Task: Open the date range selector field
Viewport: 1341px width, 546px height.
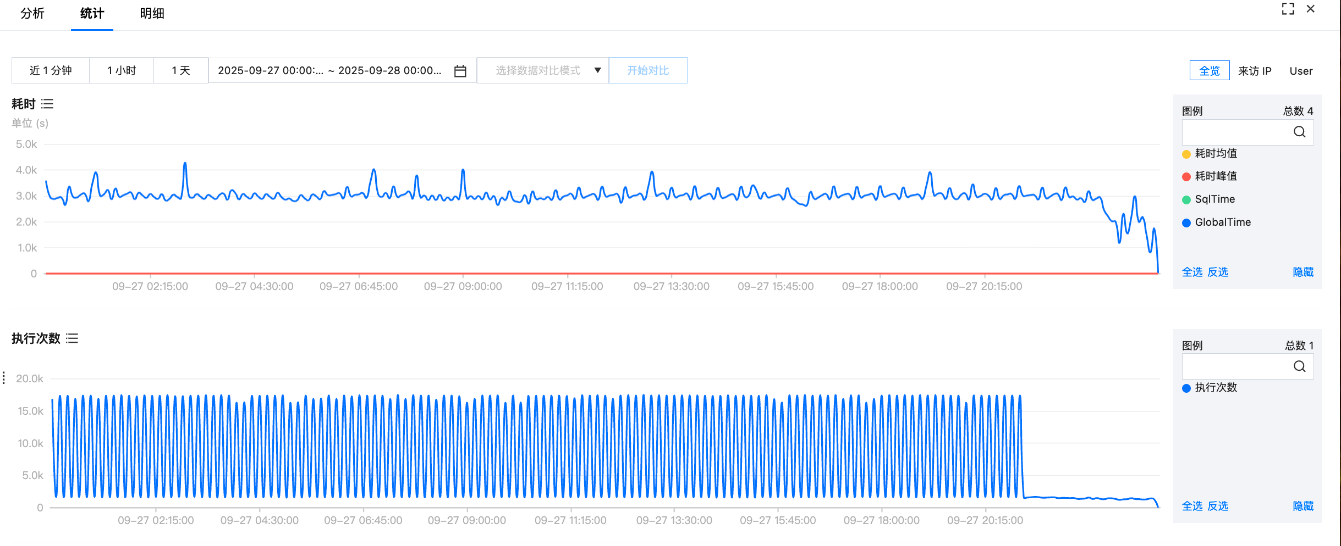Action: [x=343, y=70]
